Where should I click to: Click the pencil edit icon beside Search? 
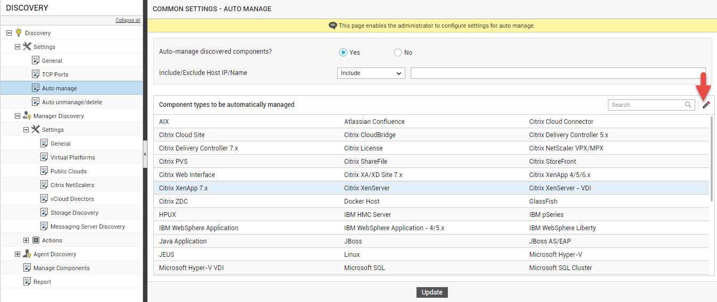click(x=706, y=105)
